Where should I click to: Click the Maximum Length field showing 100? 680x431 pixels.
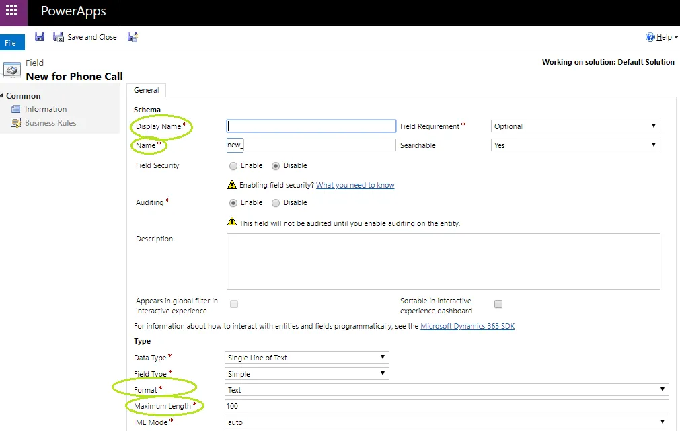(447, 406)
